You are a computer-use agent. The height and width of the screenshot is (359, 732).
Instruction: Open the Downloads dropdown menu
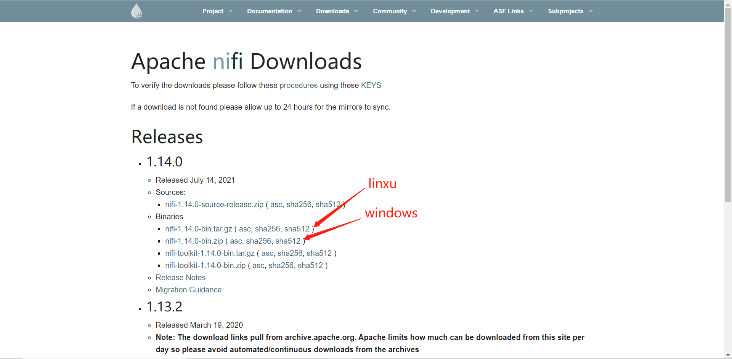[x=332, y=11]
